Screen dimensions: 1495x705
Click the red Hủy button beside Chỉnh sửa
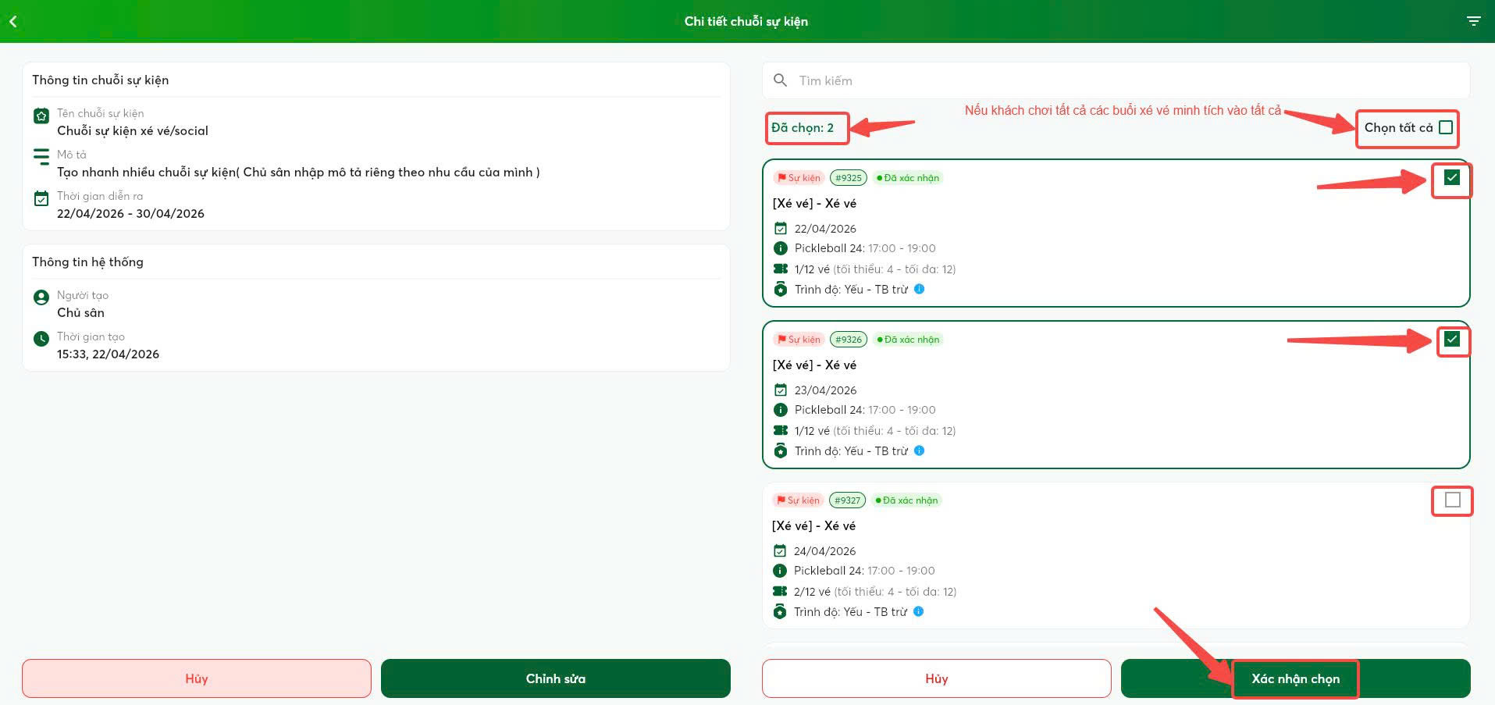pos(197,678)
